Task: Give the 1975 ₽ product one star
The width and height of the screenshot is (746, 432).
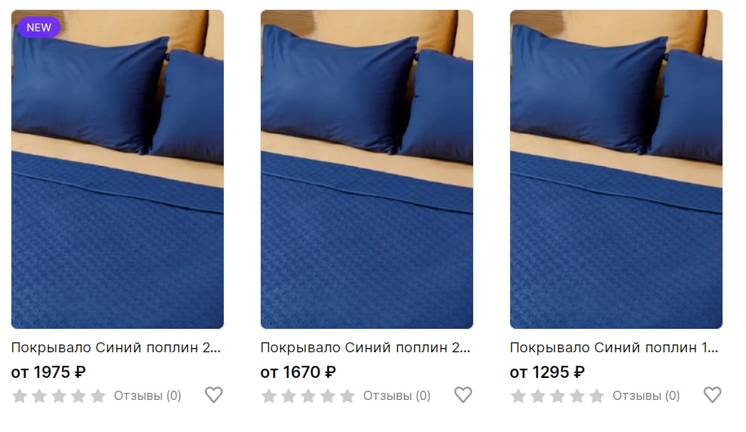Action: [19, 396]
